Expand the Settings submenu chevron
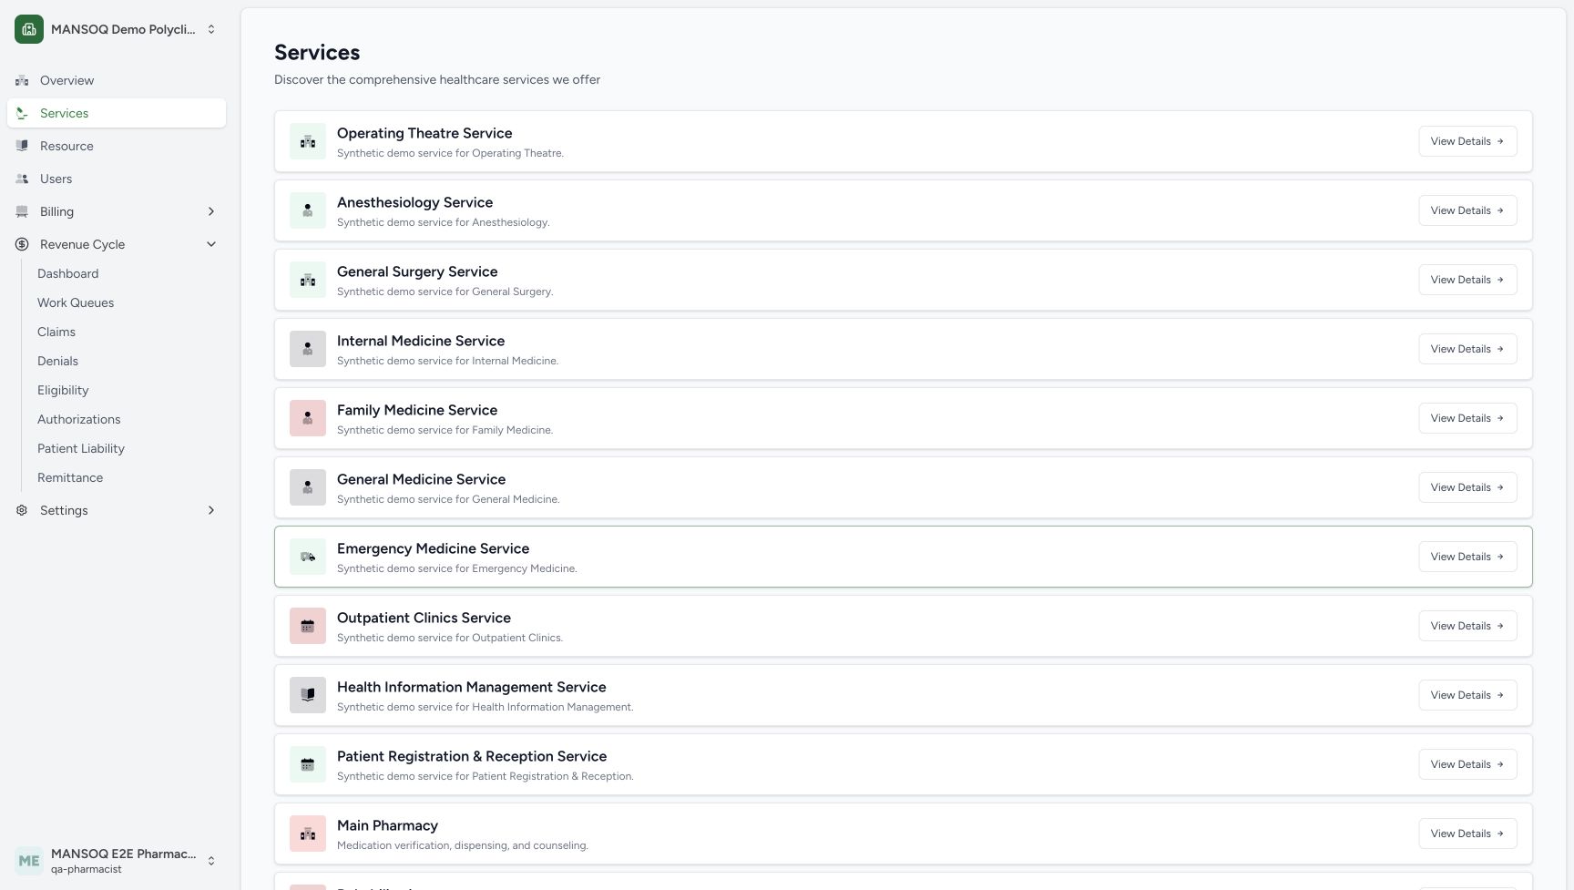The image size is (1574, 890). (211, 510)
